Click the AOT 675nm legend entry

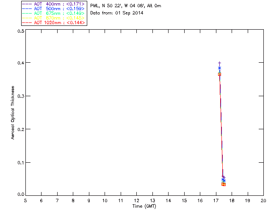click(54, 13)
